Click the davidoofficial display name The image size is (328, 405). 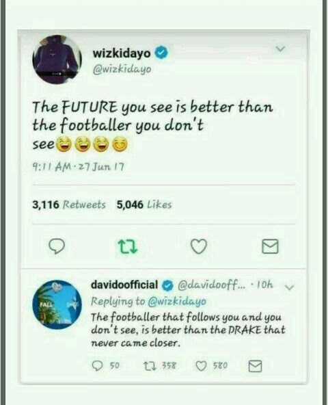click(x=124, y=285)
